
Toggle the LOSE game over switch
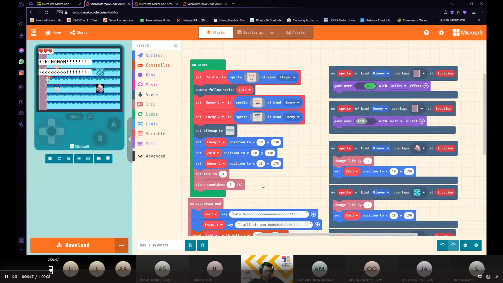365,121
